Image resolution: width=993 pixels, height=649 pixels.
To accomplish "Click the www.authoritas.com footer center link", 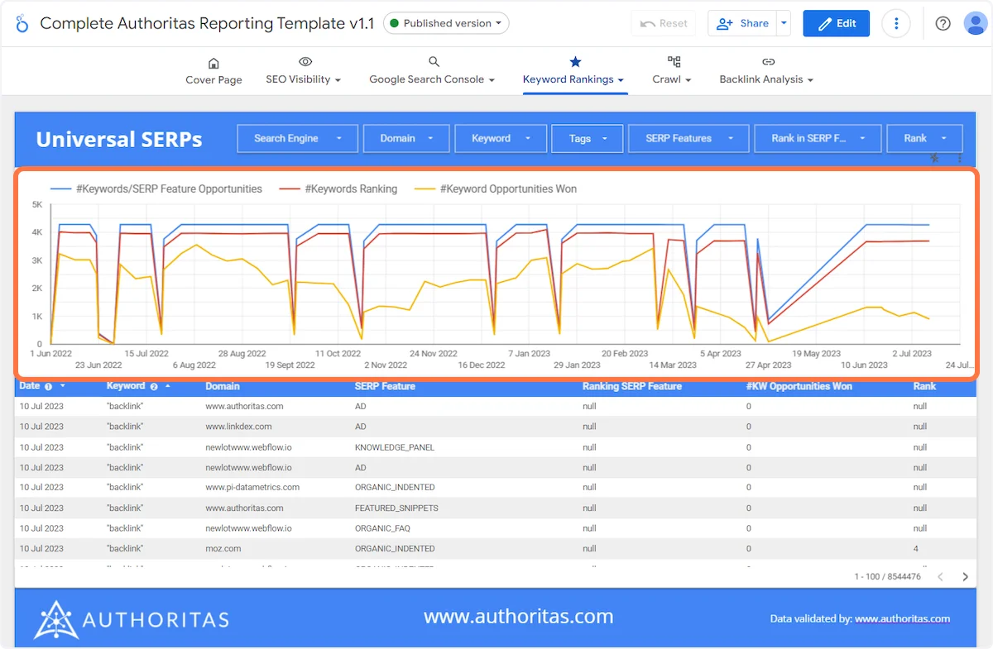I will (x=519, y=616).
